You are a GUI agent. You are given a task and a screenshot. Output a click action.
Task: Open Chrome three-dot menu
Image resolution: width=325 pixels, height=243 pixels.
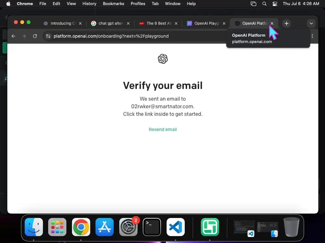[x=312, y=36]
